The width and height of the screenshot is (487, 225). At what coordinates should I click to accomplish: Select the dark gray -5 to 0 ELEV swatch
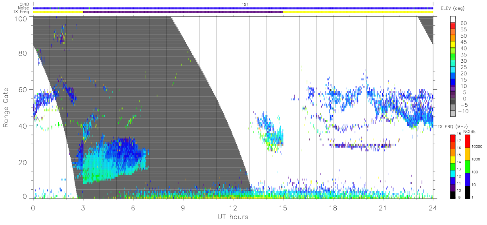click(453, 101)
